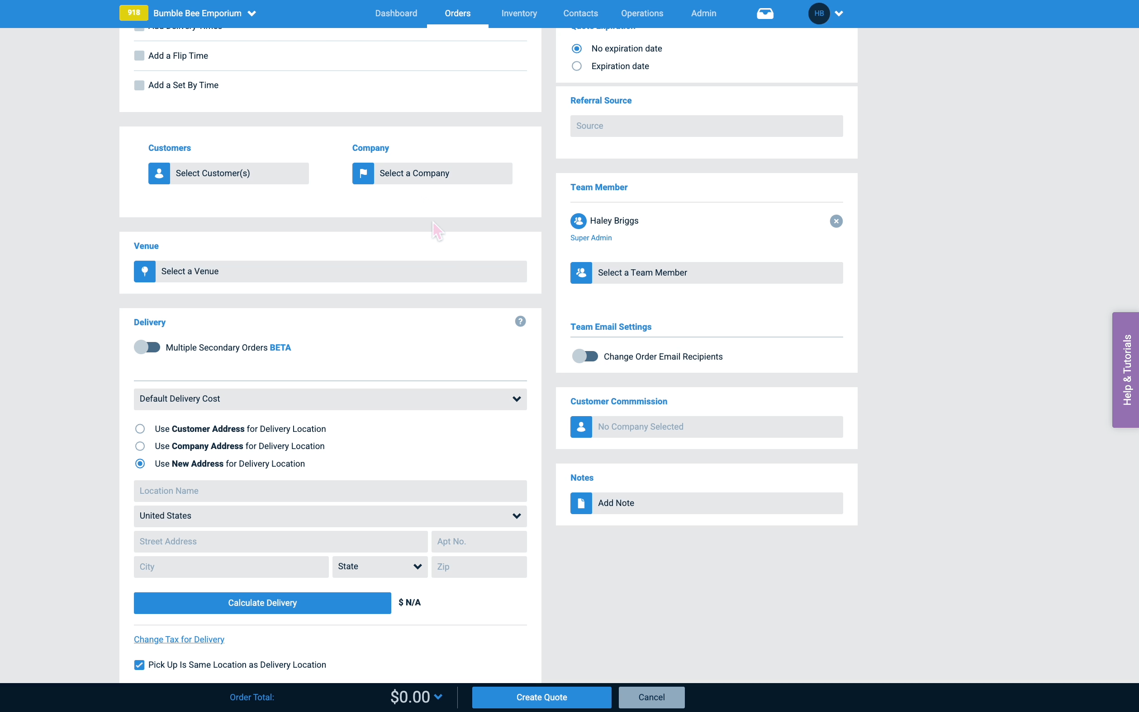This screenshot has width=1139, height=712.
Task: Focus the Location Name input
Action: [330, 491]
